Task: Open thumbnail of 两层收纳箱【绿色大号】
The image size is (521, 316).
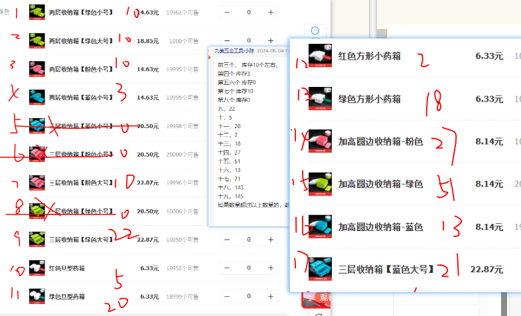Action: tap(37, 40)
